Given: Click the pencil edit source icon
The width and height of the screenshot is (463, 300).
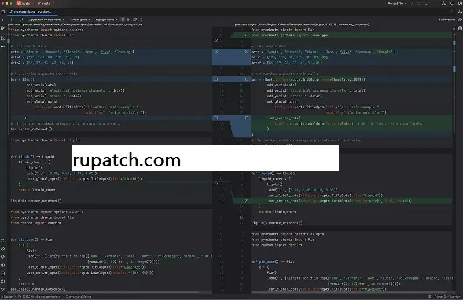Looking at the screenshot, I should (21, 20).
